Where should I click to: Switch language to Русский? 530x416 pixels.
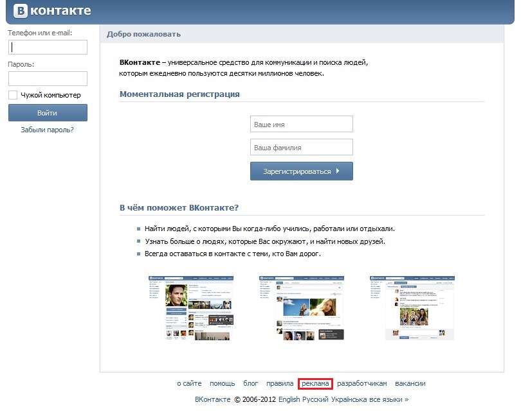[315, 399]
